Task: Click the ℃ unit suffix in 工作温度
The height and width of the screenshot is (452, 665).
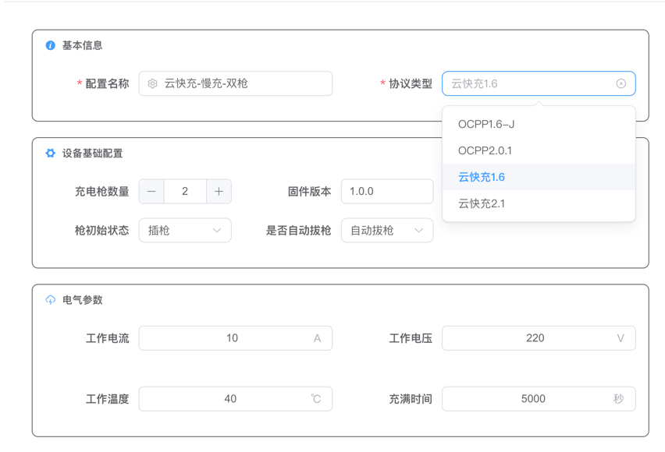Action: pyautogui.click(x=316, y=399)
